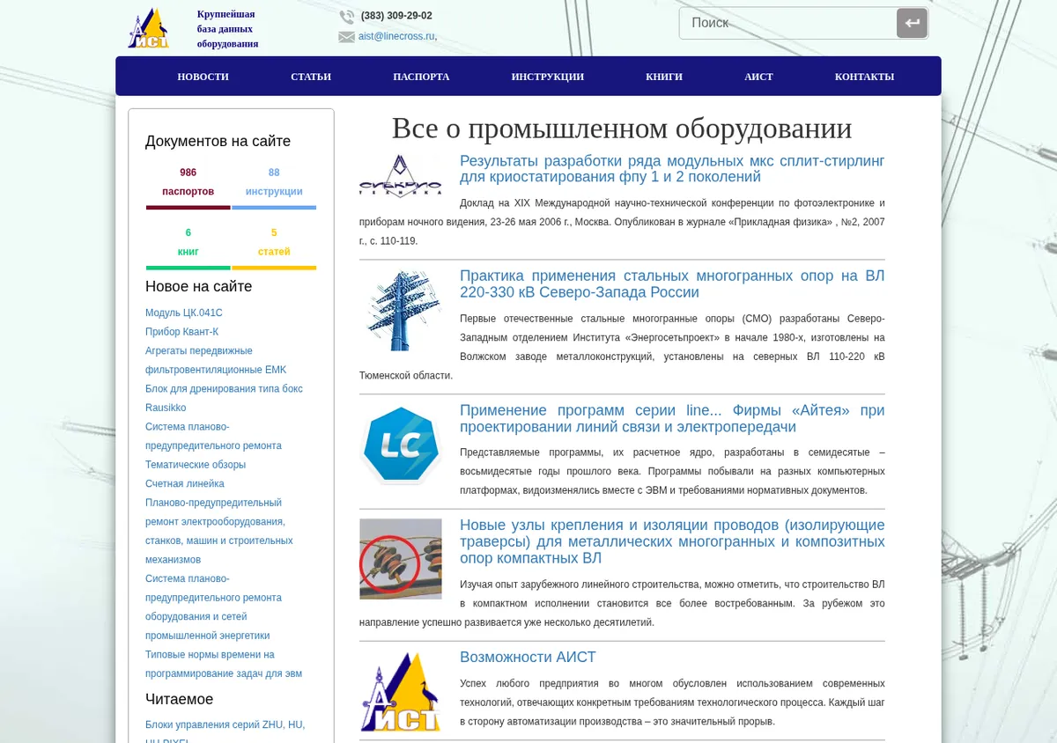Go to the Инструкции section

pos(548,77)
